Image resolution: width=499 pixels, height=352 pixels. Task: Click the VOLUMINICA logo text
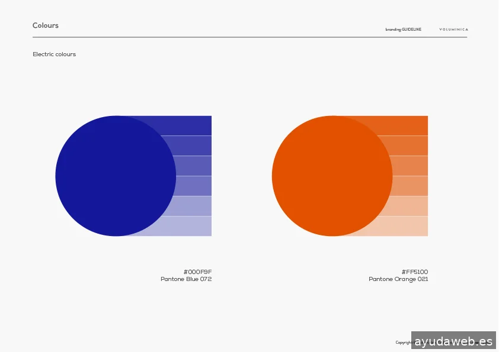453,30
